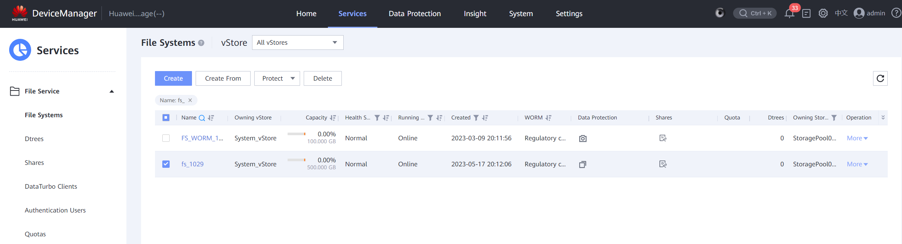The height and width of the screenshot is (244, 902).
Task: Toggle the select-all header checkbox
Action: [166, 118]
